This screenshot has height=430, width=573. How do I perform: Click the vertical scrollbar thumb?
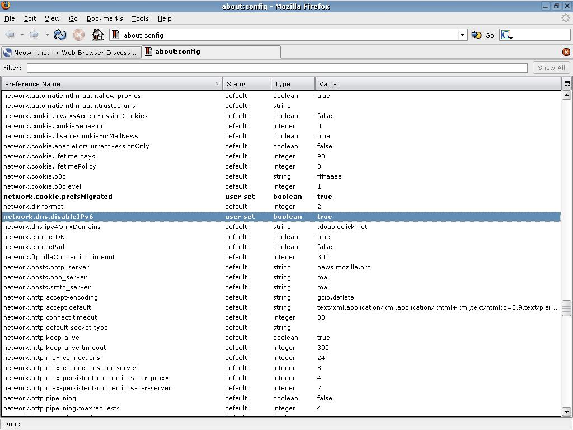click(566, 308)
